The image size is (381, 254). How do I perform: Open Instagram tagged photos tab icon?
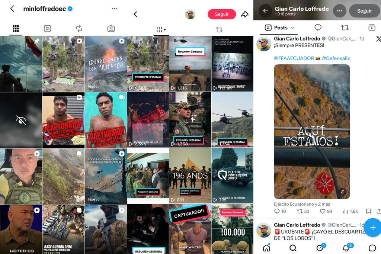111,29
